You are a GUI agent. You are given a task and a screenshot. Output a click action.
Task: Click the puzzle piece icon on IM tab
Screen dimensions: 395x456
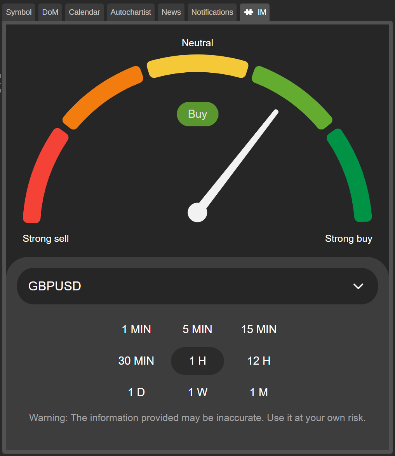248,12
